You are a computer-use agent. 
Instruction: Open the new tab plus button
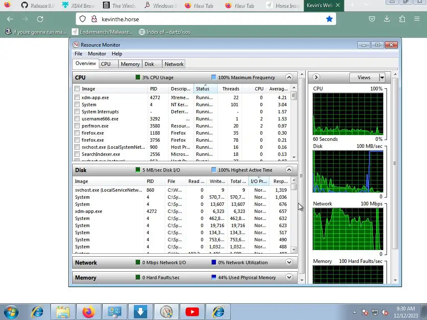(352, 5)
